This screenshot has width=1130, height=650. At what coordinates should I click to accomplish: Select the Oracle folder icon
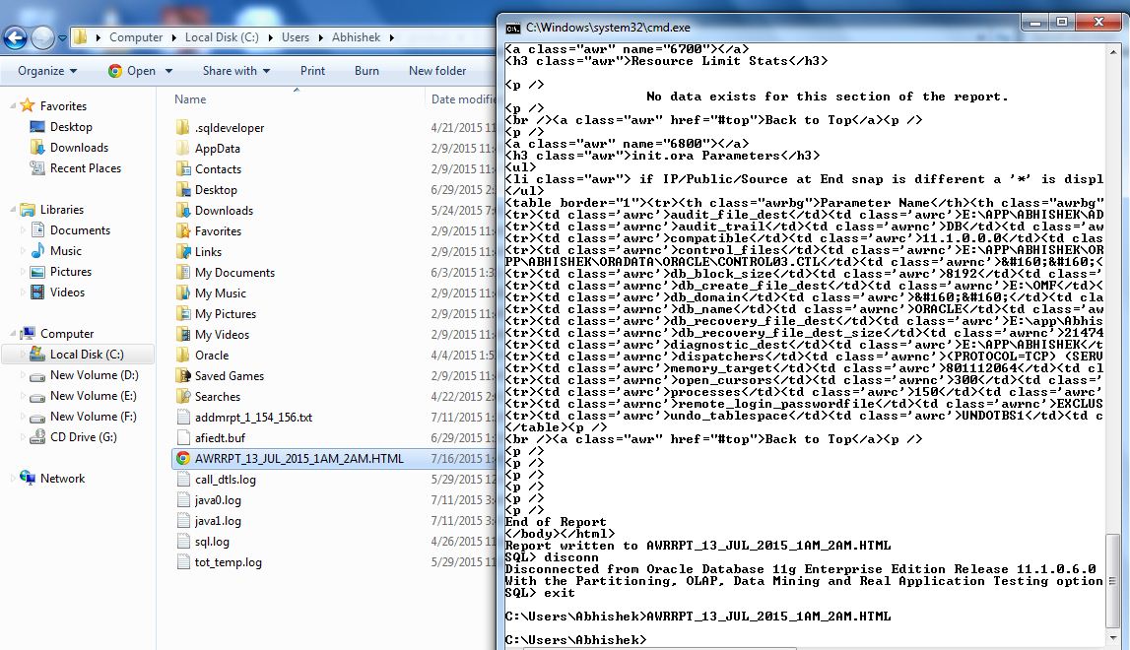(183, 356)
